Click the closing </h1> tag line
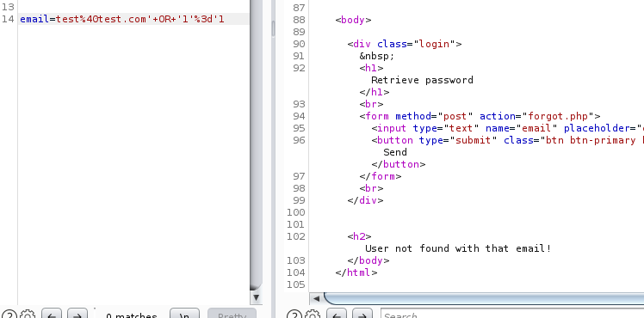Viewport: 644px width, 318px height. (x=375, y=92)
